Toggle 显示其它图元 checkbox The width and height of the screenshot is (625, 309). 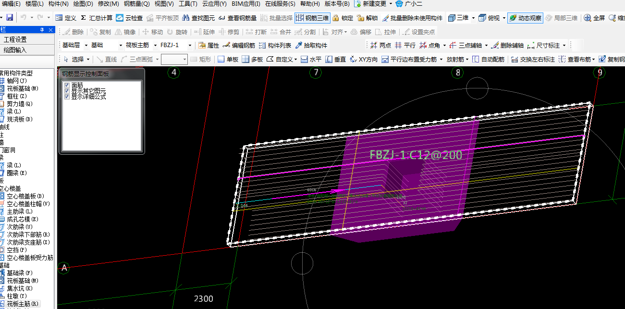67,91
